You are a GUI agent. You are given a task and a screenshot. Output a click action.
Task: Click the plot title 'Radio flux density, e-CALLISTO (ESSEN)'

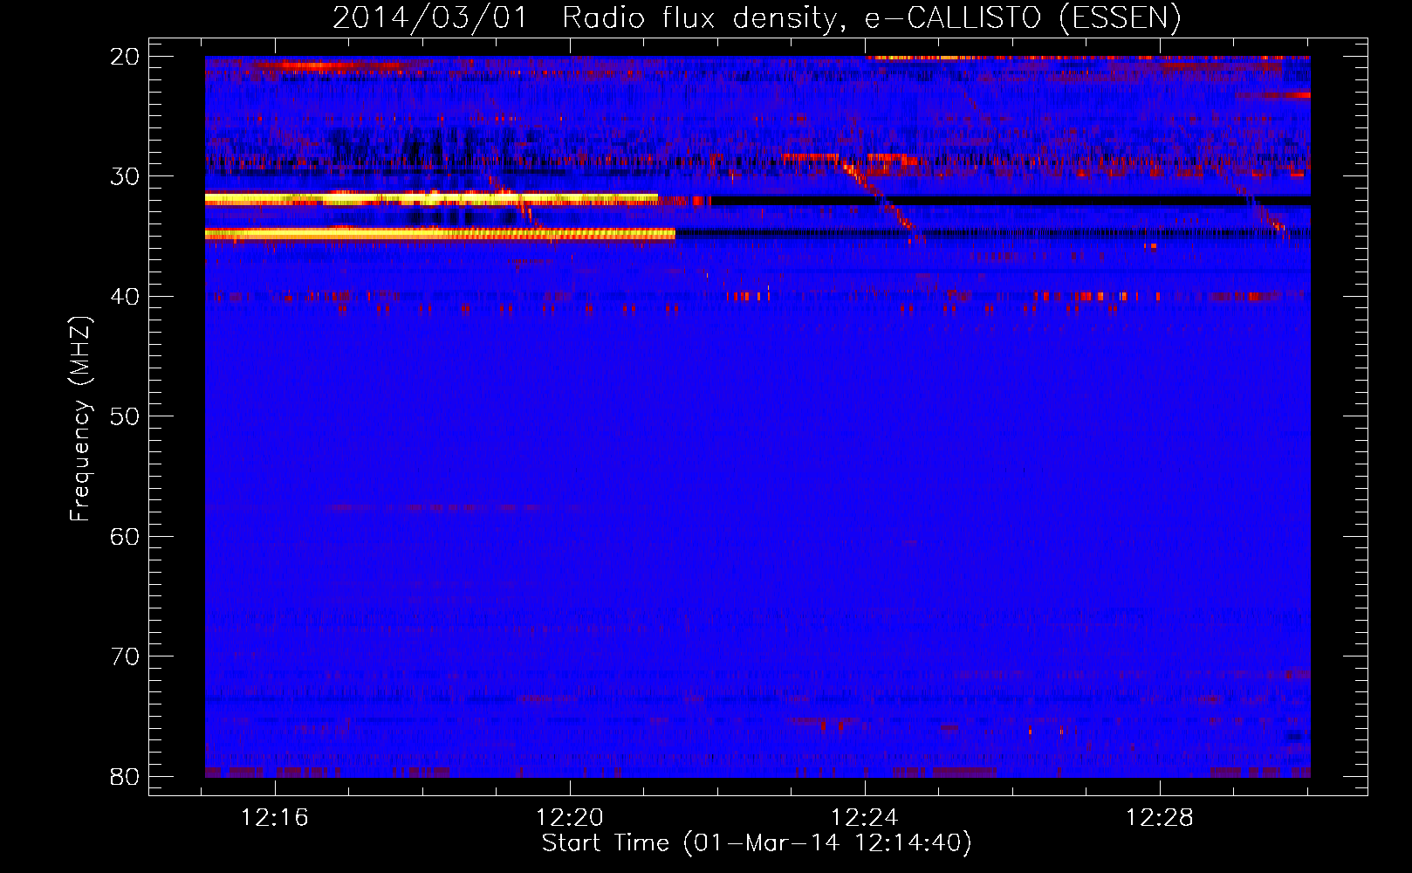871,18
